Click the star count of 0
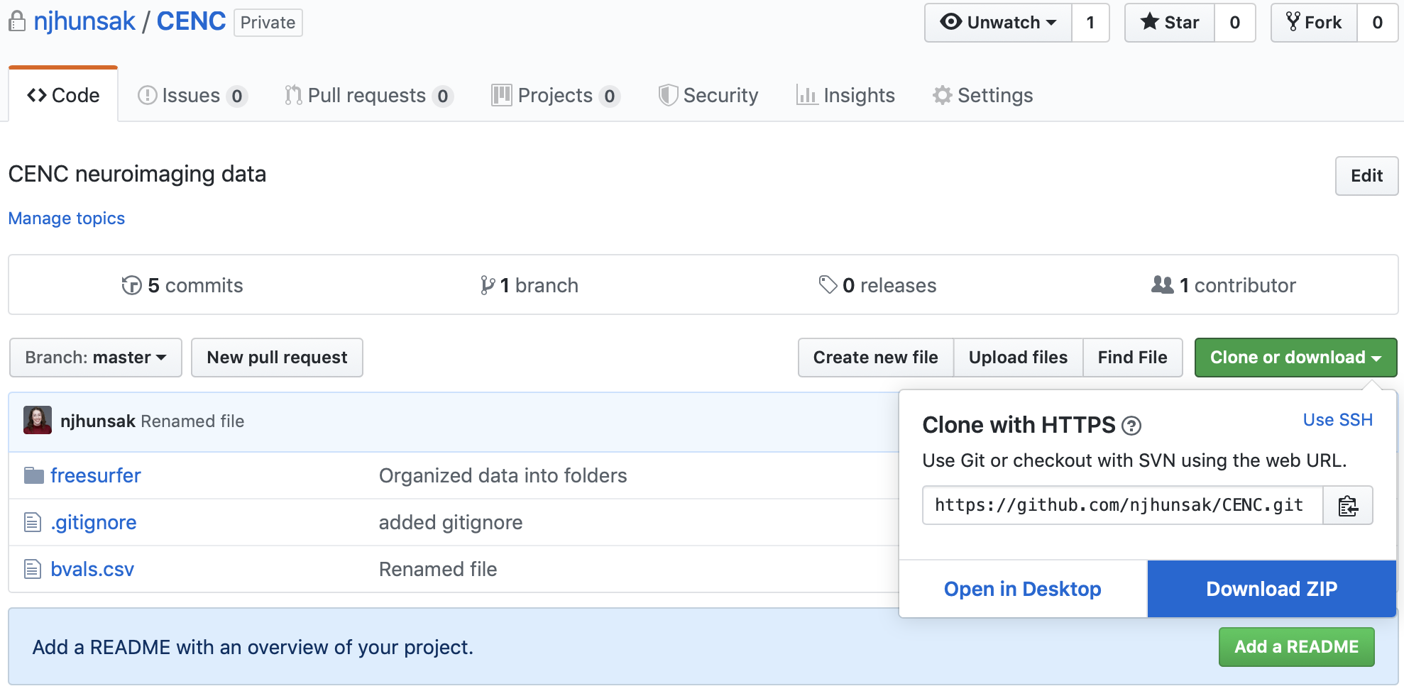1404x691 pixels. 1235,23
